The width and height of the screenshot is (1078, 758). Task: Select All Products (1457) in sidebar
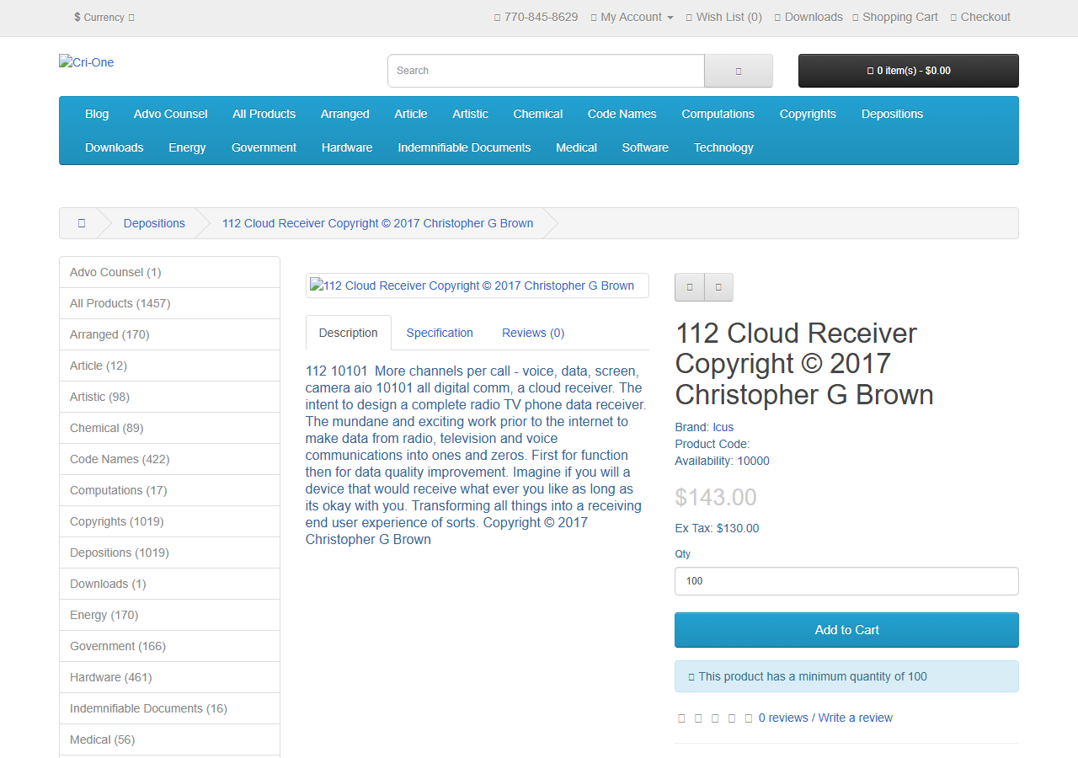point(169,303)
